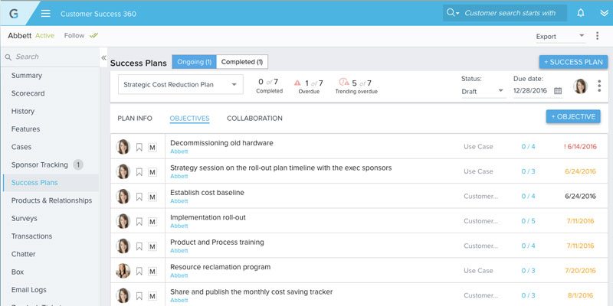
Task: Toggle bookmark for monthly cost saving tracker
Action: pos(139,296)
